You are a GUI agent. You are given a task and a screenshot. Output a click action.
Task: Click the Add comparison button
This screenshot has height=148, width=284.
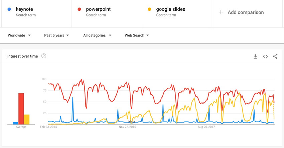(245, 12)
